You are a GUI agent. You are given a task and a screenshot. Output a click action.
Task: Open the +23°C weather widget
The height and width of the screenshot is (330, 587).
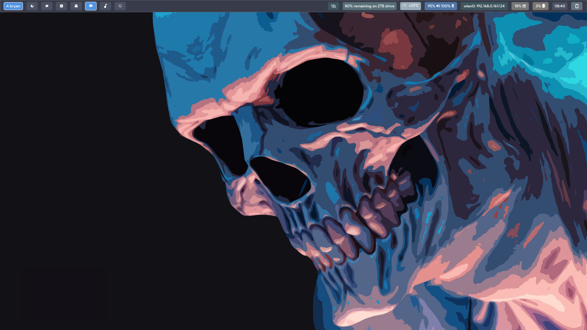click(410, 6)
